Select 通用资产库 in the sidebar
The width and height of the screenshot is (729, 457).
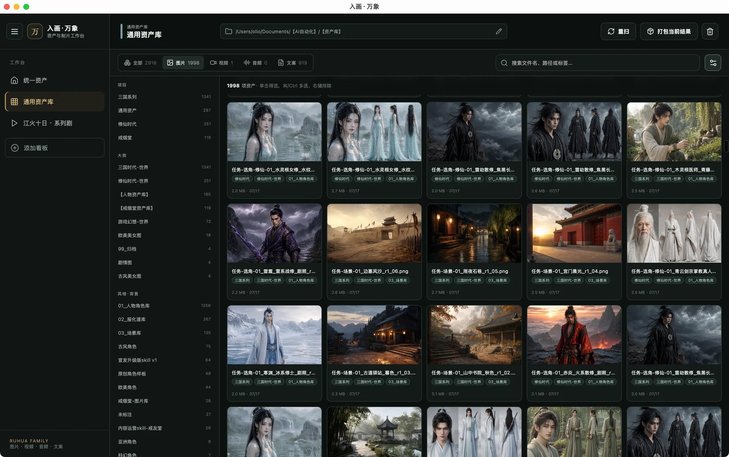(55, 102)
